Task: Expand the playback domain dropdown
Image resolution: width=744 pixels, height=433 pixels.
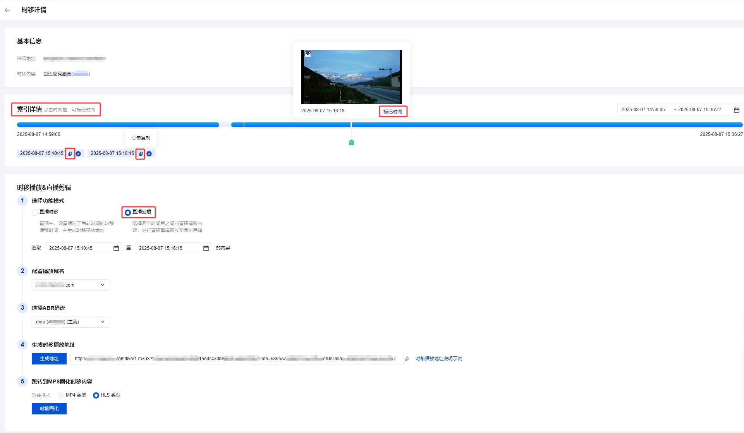Action: pos(70,285)
